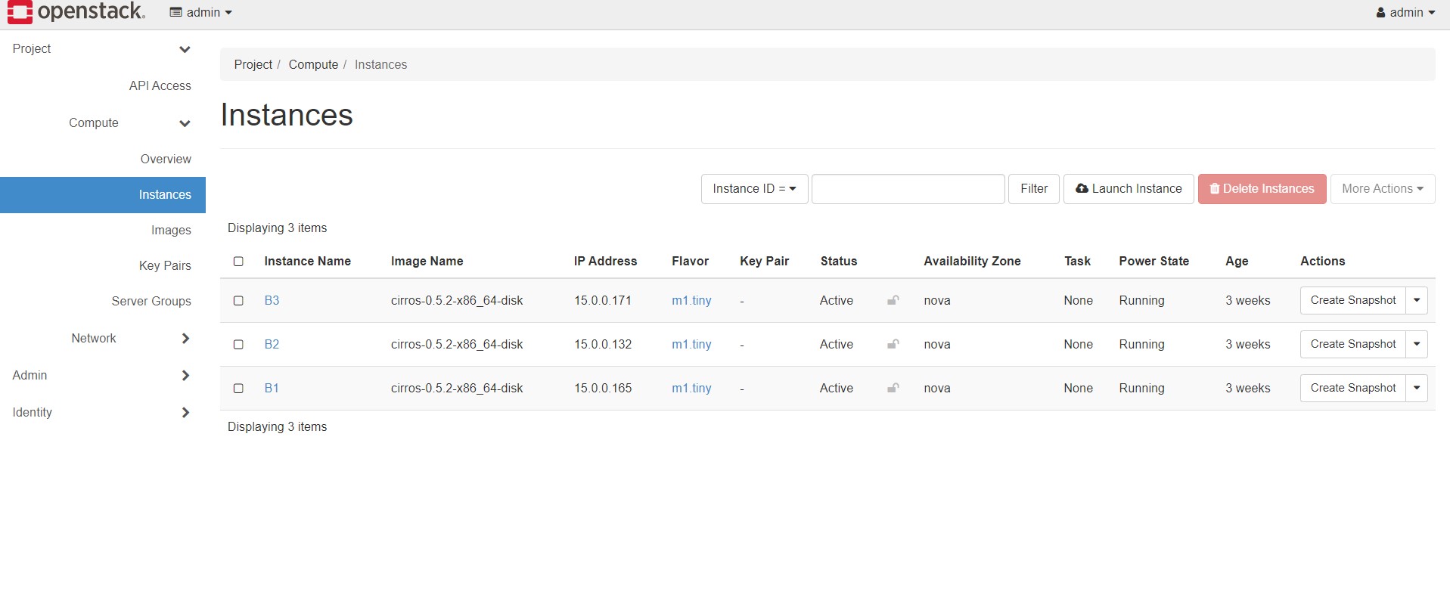Tick the checkbox for instance B3
The width and height of the screenshot is (1450, 601).
point(238,301)
